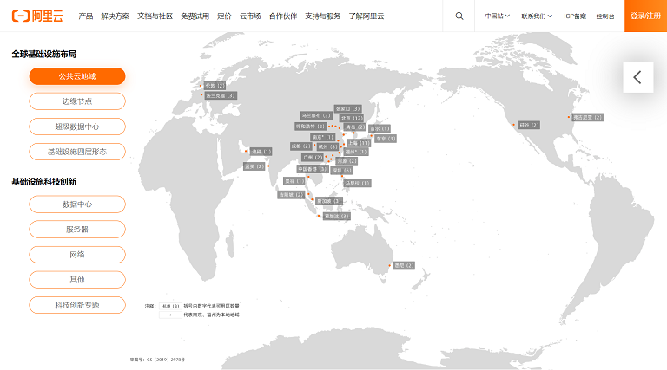Click the 福州 (1) map label

(356, 152)
